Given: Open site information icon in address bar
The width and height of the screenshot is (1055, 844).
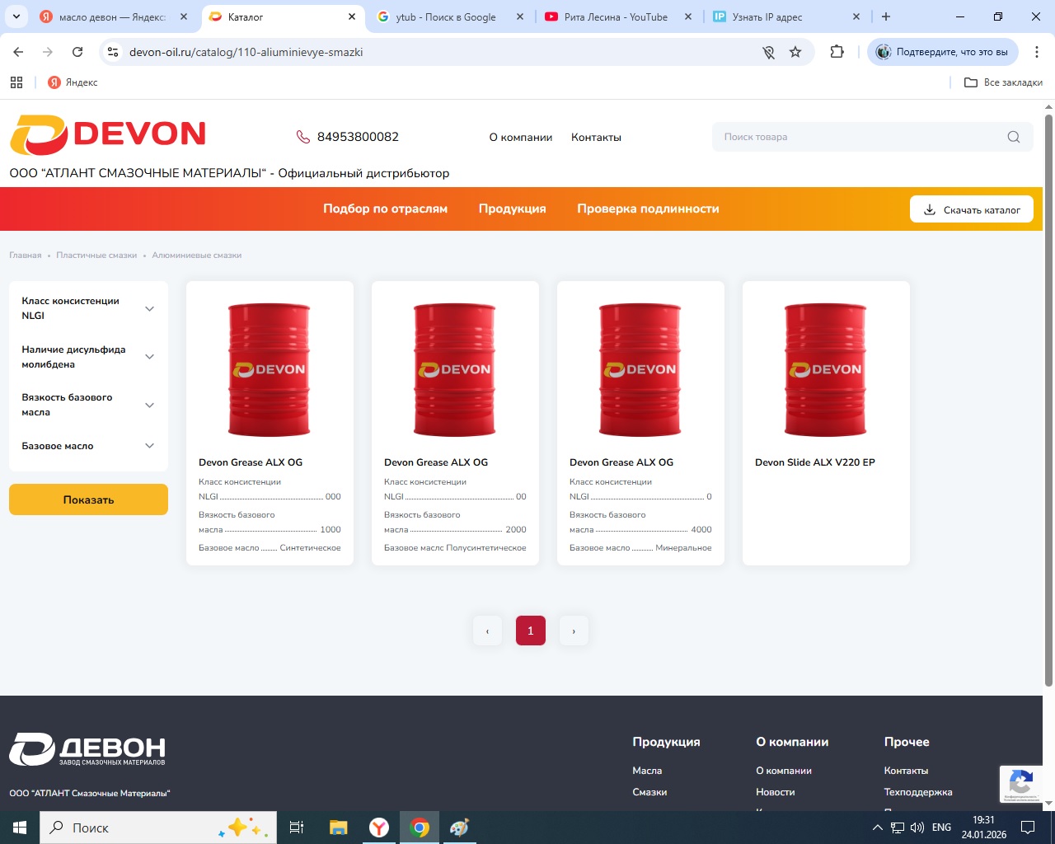Looking at the screenshot, I should point(114,52).
